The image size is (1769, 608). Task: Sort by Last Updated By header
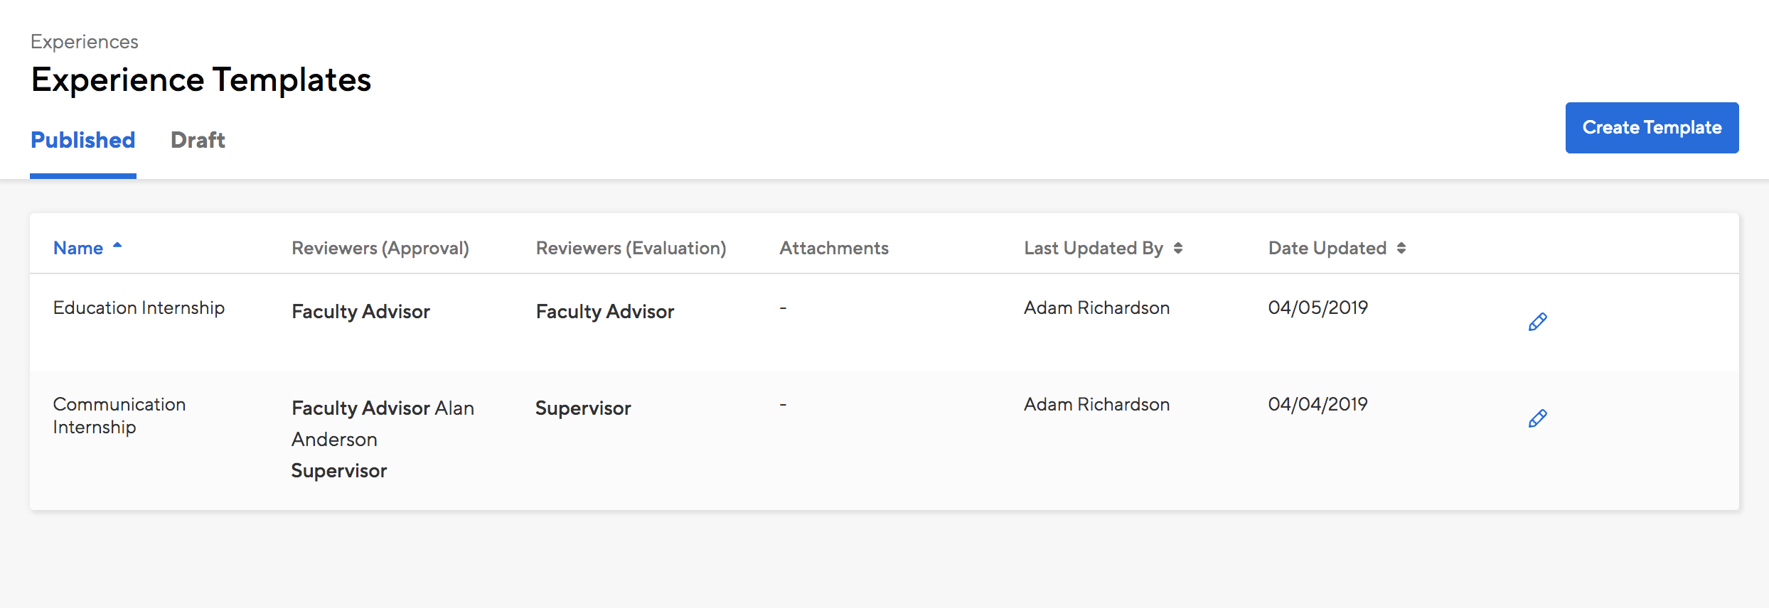(1094, 248)
